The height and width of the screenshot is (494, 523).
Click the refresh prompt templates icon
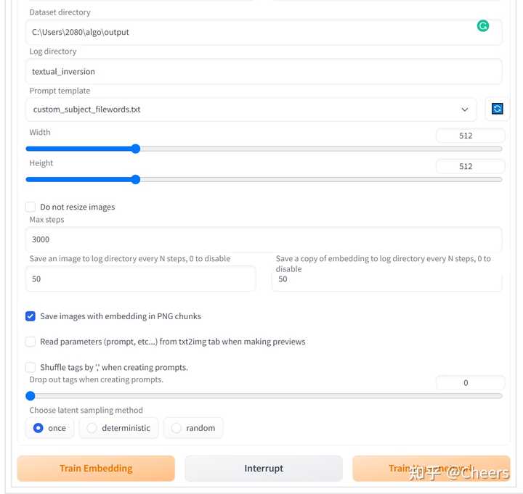[497, 109]
